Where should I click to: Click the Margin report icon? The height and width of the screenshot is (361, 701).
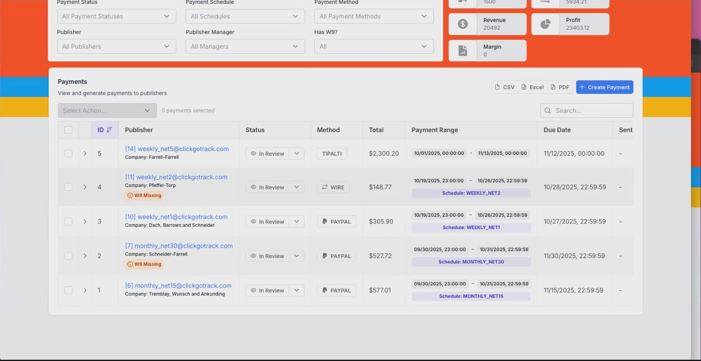pyautogui.click(x=463, y=51)
